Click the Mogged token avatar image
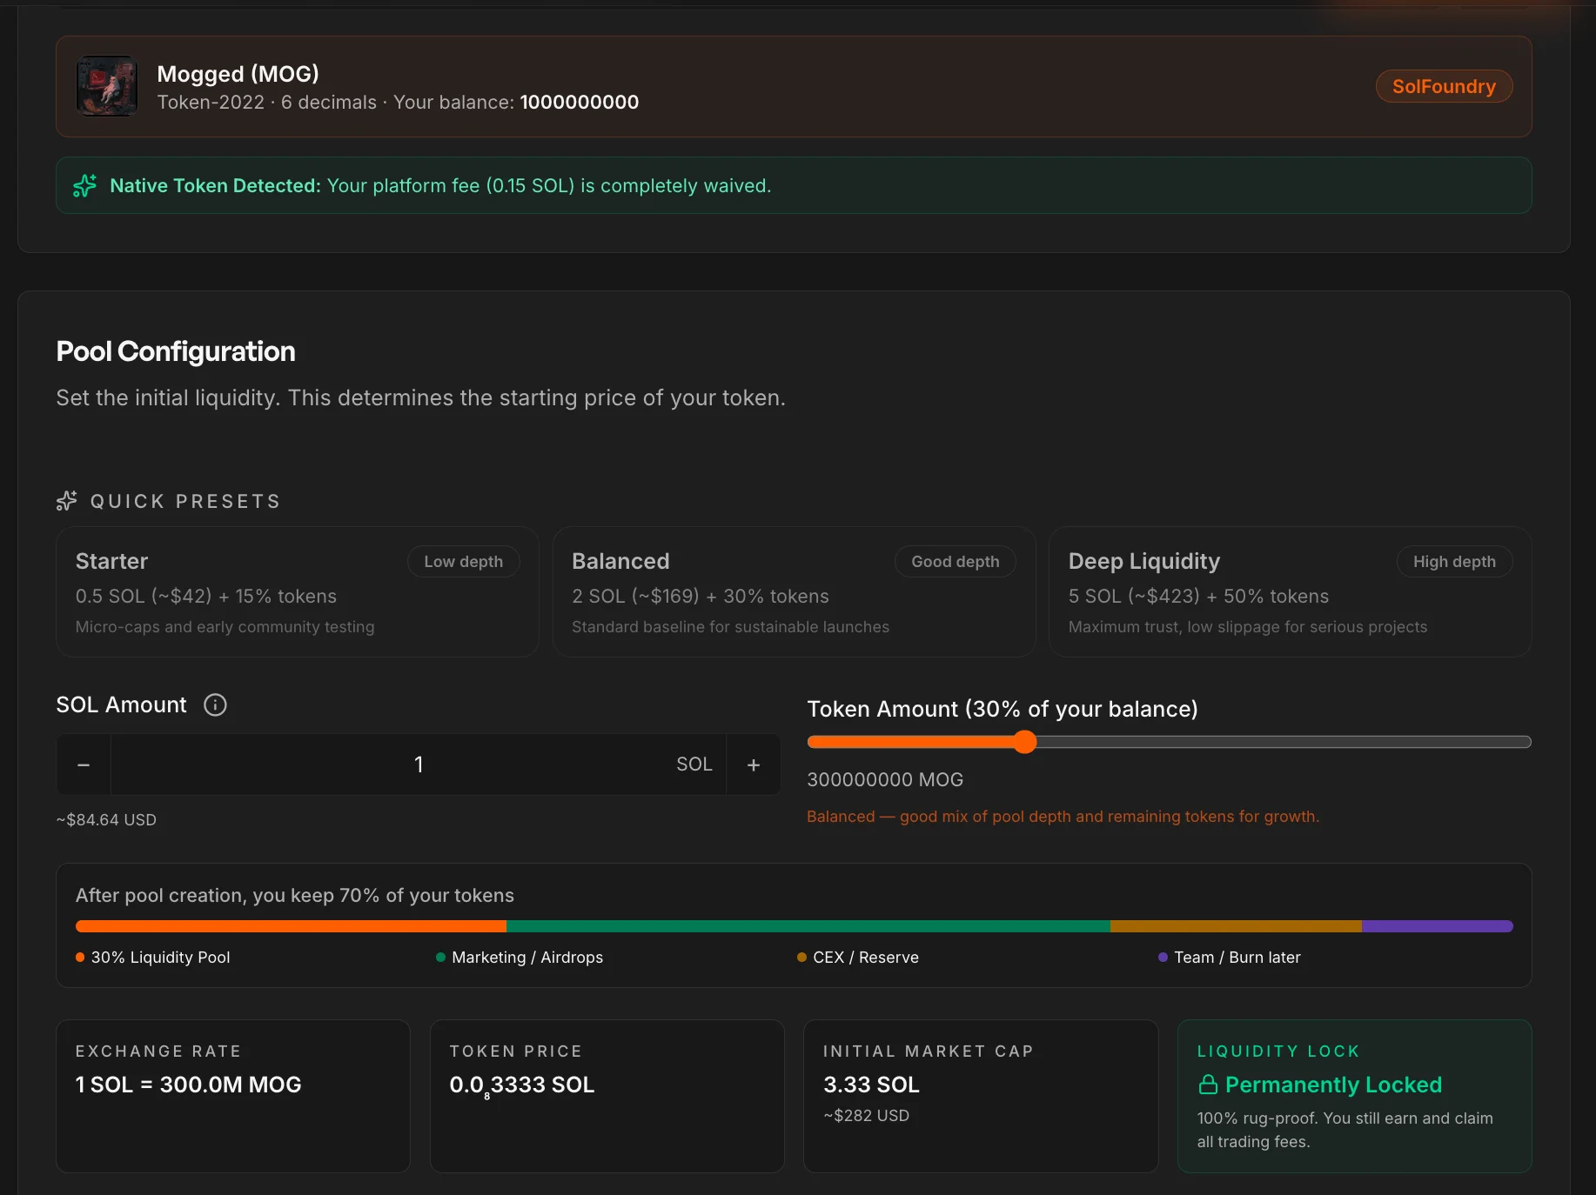 (x=107, y=86)
